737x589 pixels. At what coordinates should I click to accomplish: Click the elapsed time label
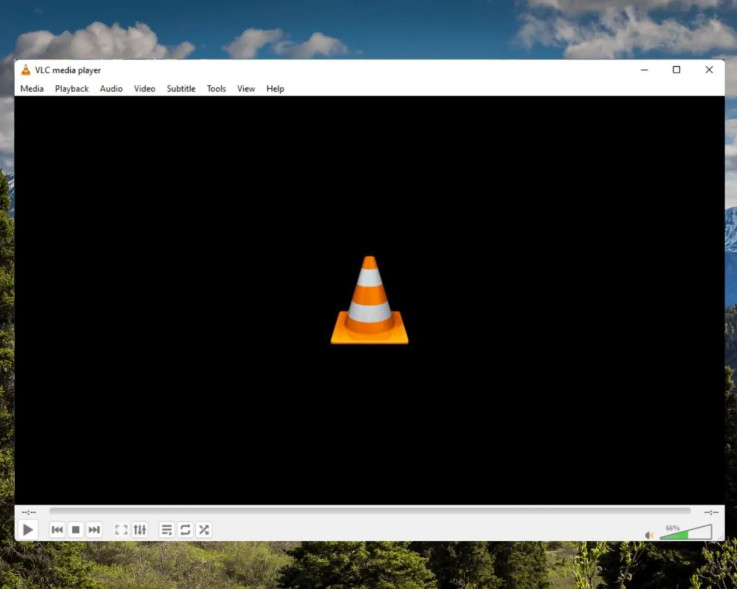[x=28, y=512]
